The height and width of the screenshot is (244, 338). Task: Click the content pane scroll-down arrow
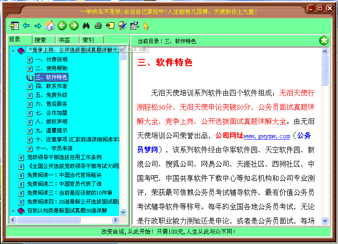click(x=325, y=220)
